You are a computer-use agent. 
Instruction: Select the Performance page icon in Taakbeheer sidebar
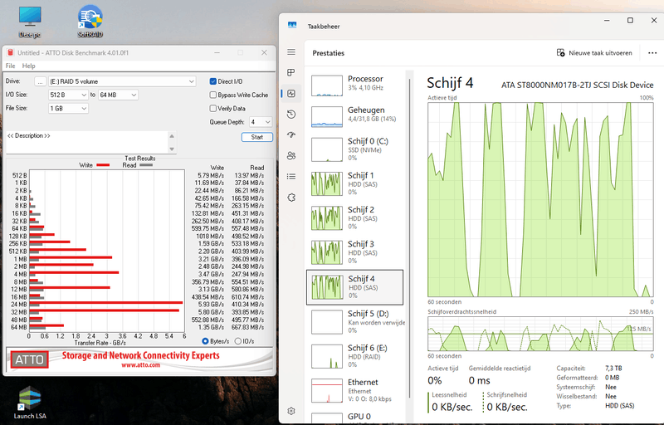(x=291, y=94)
